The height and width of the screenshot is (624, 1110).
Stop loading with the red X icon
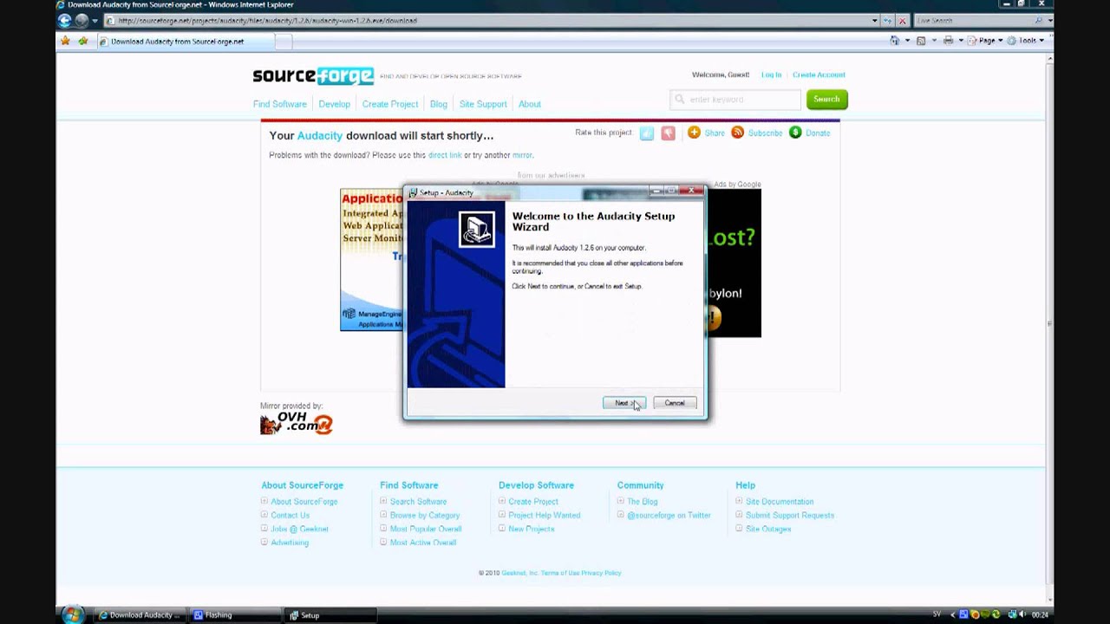coord(903,21)
